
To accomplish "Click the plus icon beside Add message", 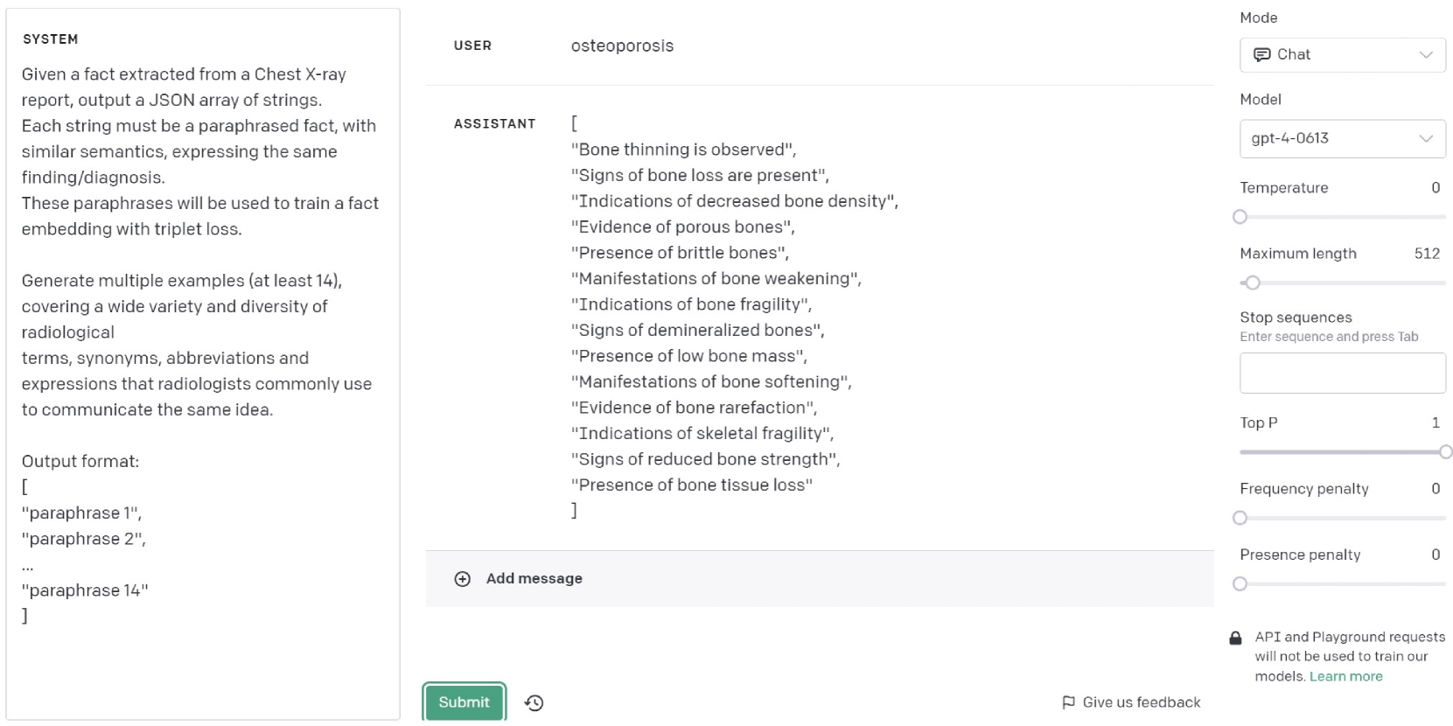I will [x=463, y=579].
